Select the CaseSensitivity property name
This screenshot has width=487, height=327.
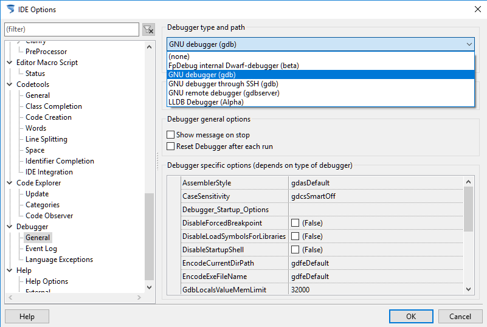206,196
